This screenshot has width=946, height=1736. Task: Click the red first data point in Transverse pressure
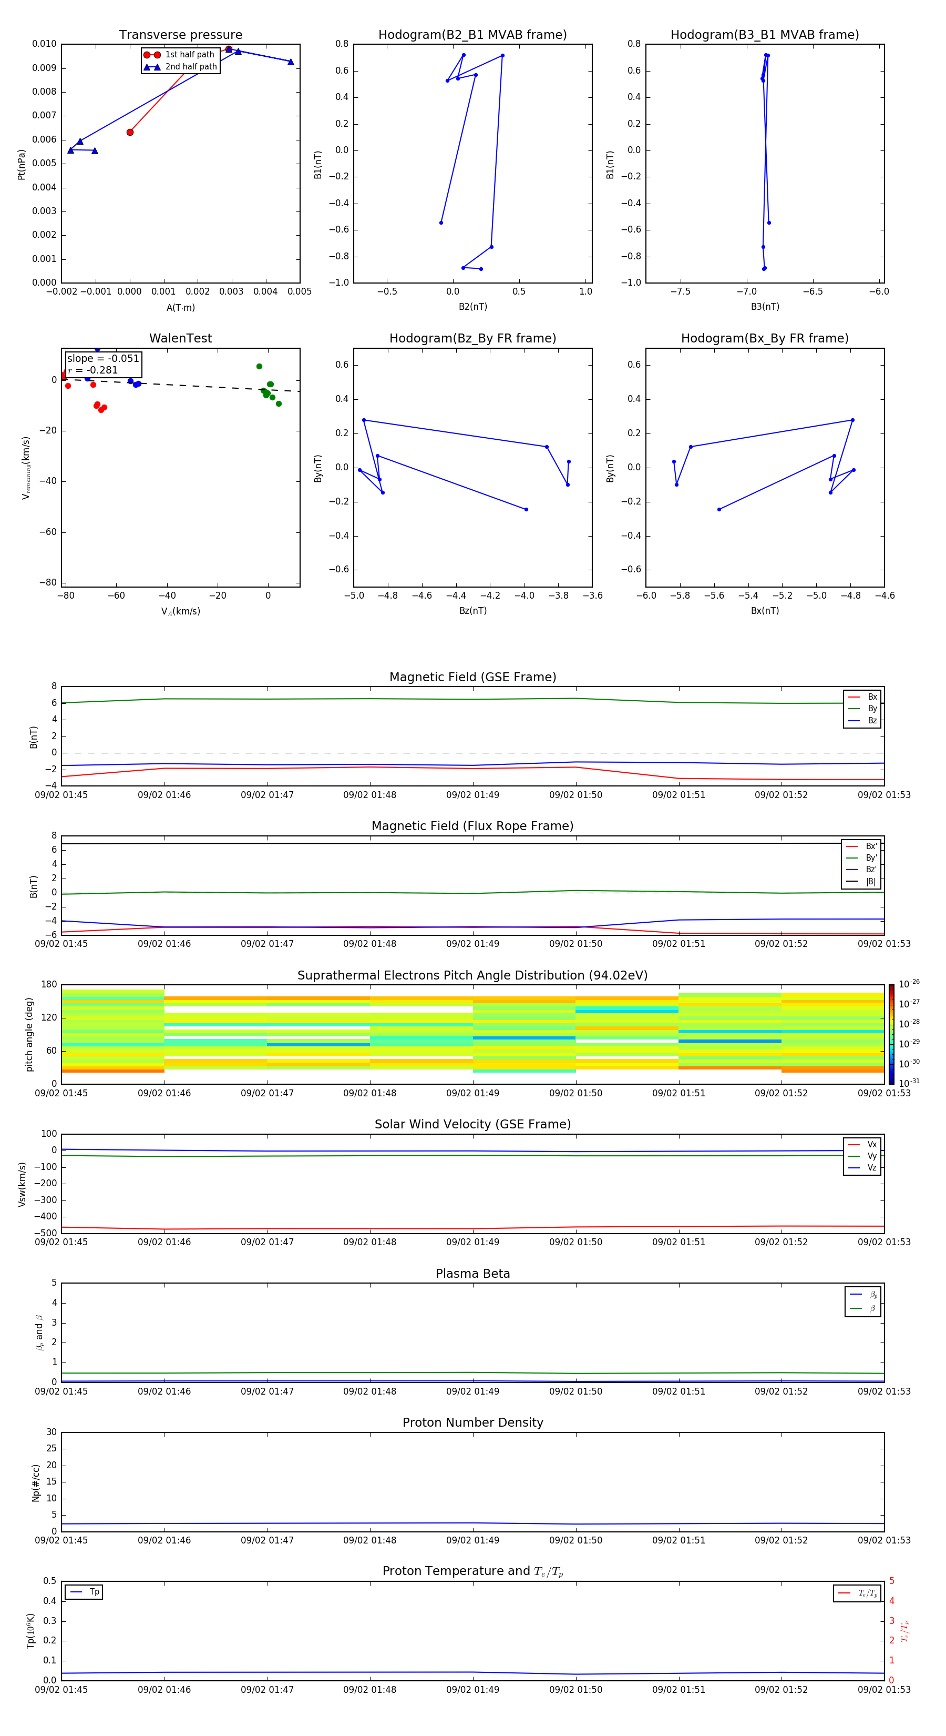130,132
